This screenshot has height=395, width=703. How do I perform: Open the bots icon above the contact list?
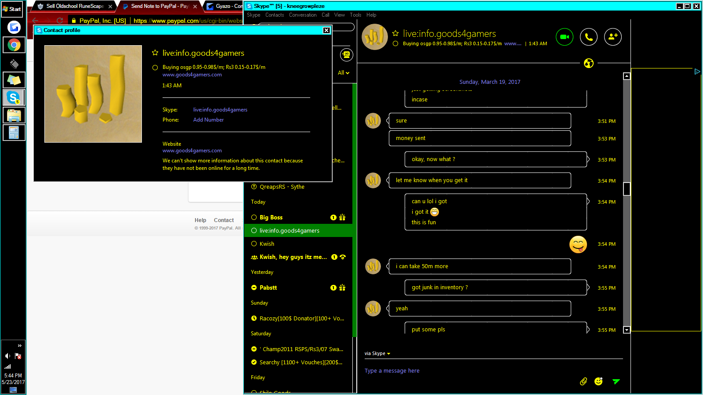347,55
